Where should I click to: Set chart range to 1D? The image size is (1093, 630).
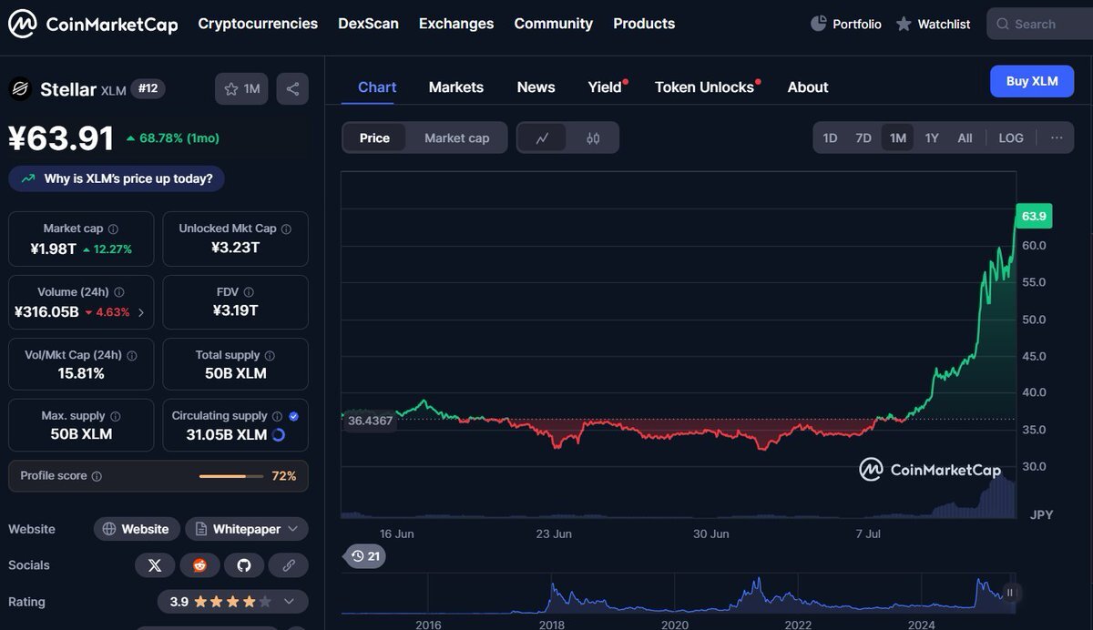pyautogui.click(x=830, y=138)
